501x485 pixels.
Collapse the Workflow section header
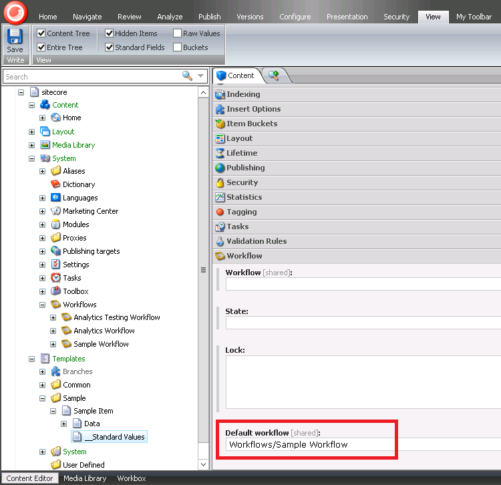[357, 256]
